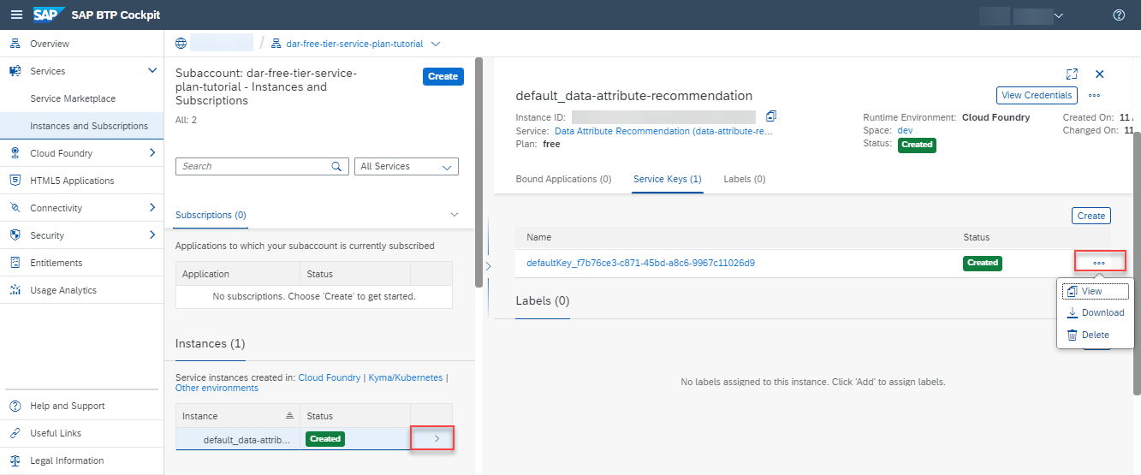Click the Created status of the defaultKey row
This screenshot has width=1141, height=475.
point(983,263)
